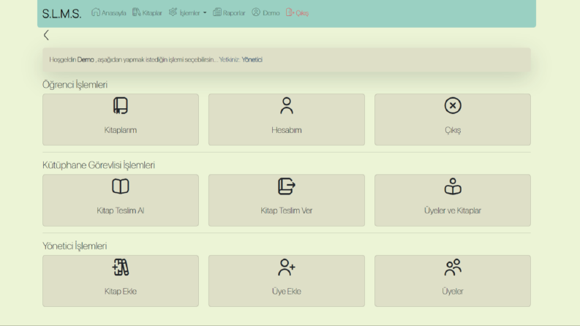The image size is (580, 326).
Task: Click the red logout icon in navbar
Action: point(290,12)
